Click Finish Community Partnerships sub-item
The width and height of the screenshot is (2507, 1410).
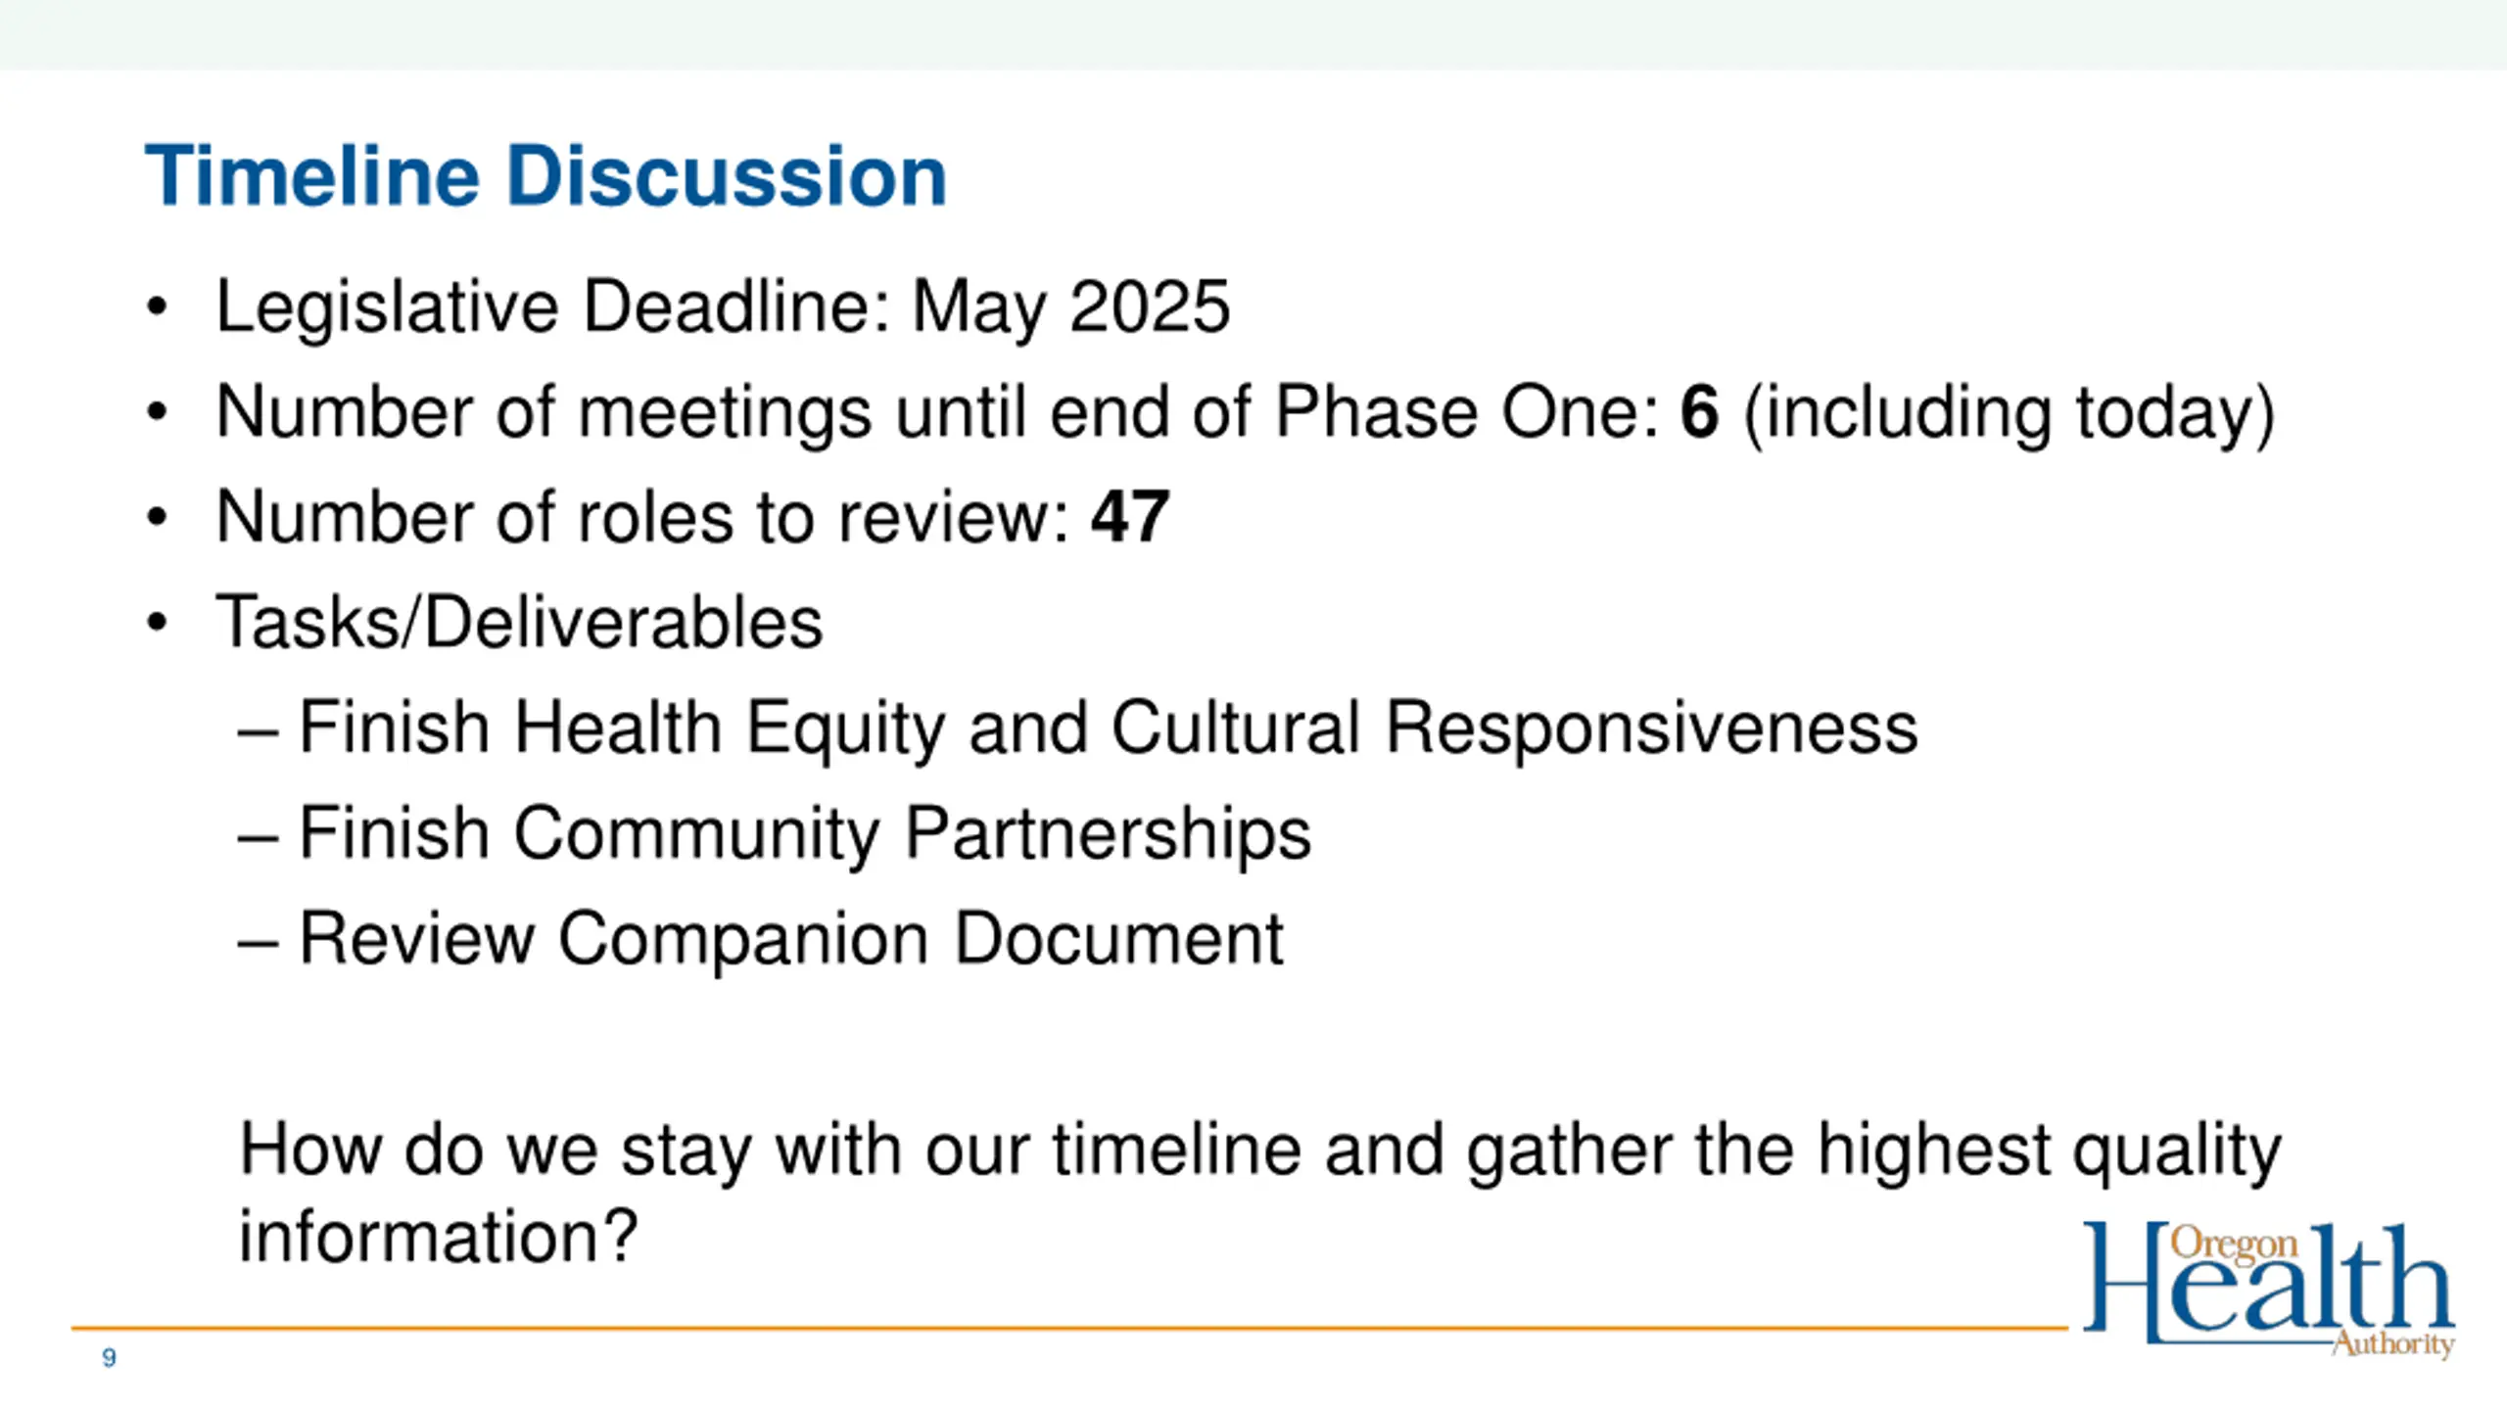click(x=804, y=834)
